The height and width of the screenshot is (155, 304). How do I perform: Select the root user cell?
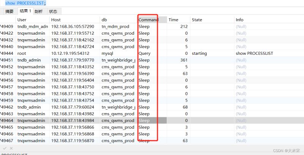[x=22, y=53]
